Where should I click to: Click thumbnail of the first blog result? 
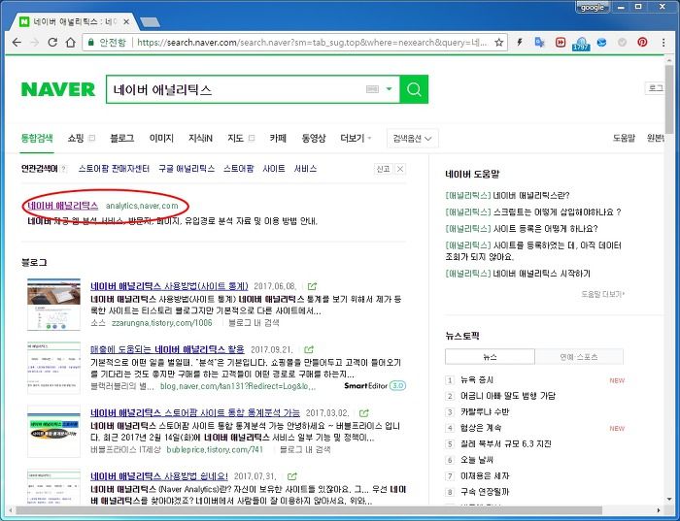pyautogui.click(x=53, y=305)
